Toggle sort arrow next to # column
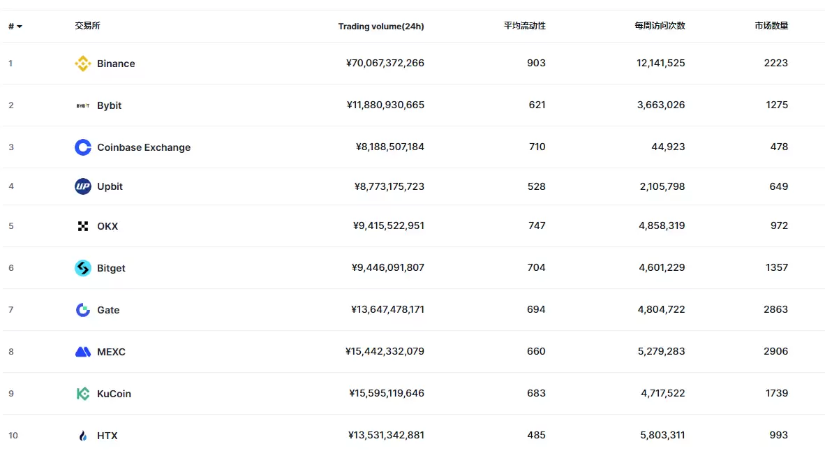The width and height of the screenshot is (825, 451). 20,27
